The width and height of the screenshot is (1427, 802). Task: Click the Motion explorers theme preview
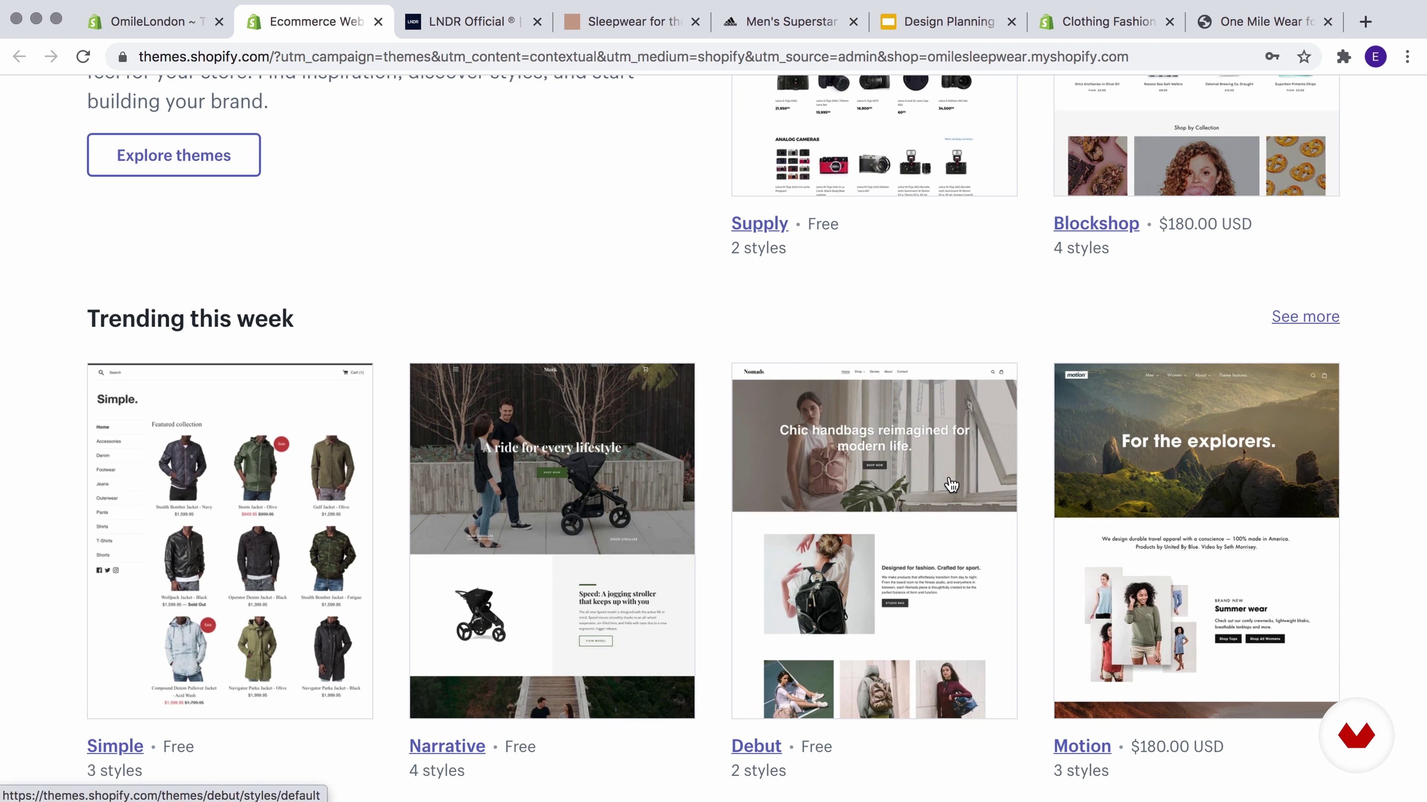(x=1197, y=541)
